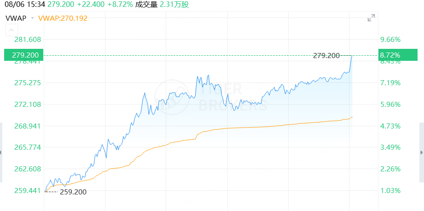The width and height of the screenshot is (424, 211).
Task: Expand the chart to fullscreen
Action: pos(371,18)
